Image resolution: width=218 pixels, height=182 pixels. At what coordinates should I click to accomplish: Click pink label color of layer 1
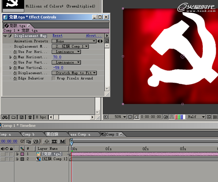(22, 154)
